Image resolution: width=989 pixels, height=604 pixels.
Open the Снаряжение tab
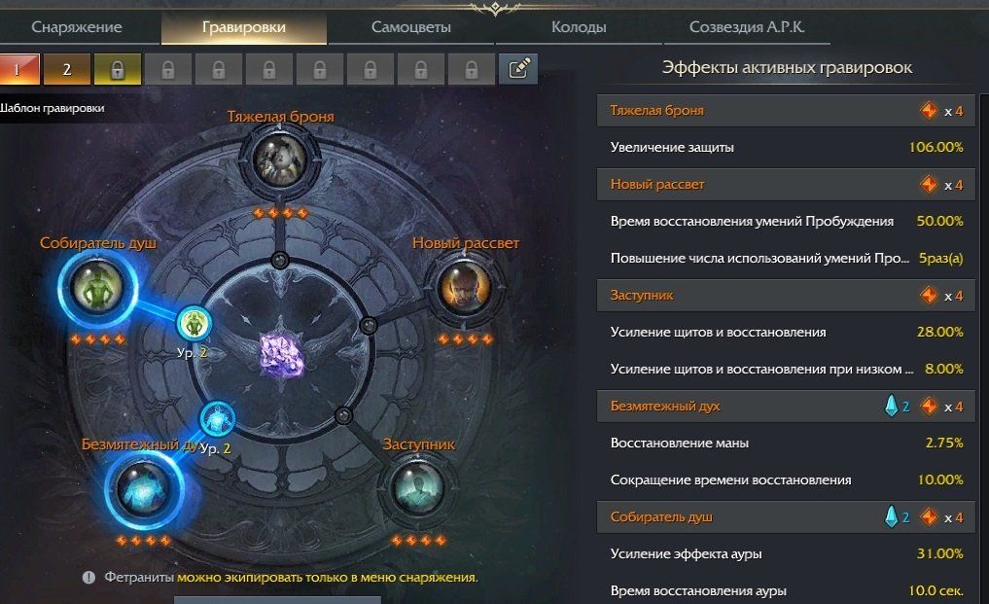coord(77,27)
